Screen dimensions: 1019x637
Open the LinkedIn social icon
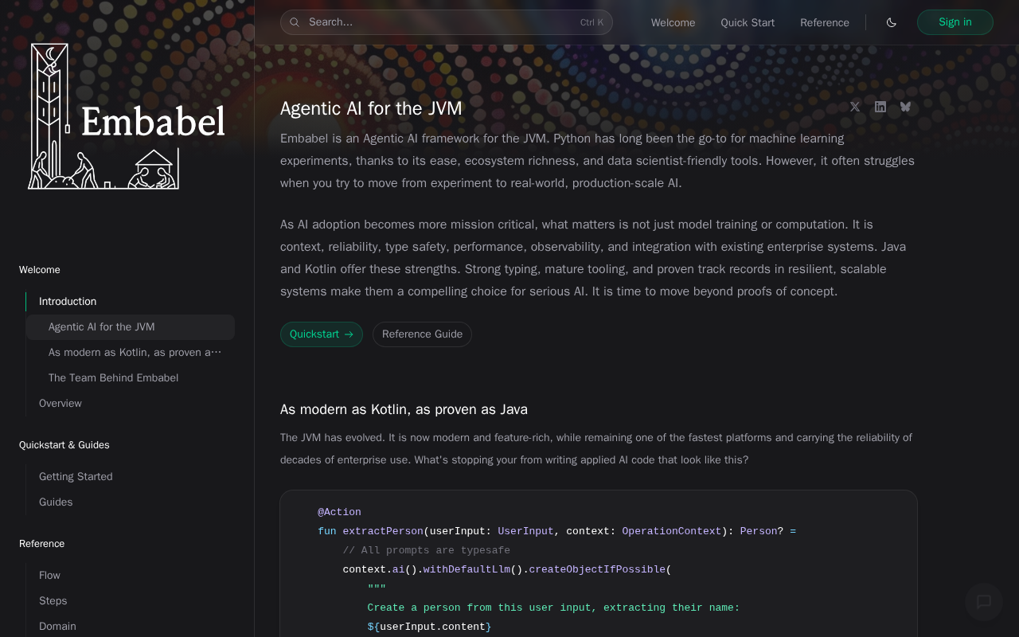[x=880, y=107]
